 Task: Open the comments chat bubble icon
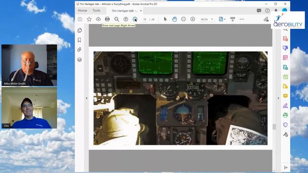tap(259, 11)
